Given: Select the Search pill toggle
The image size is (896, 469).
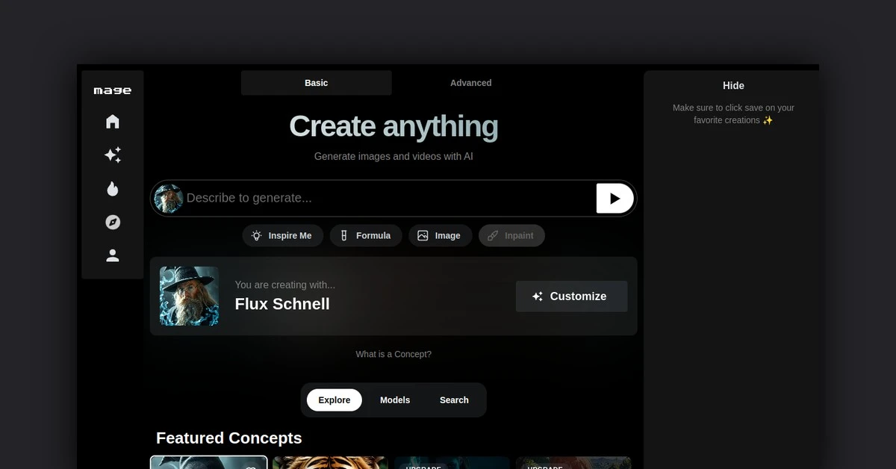Looking at the screenshot, I should pyautogui.click(x=454, y=400).
